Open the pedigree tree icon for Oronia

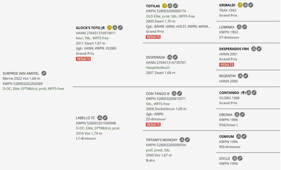click(237, 115)
